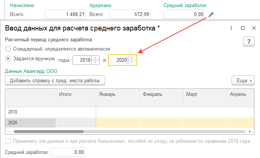Close the average earnings dialog

254,28
